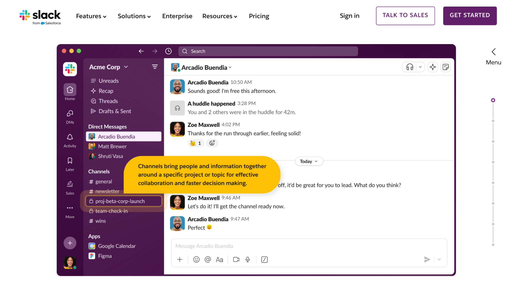Open Later bookmark icon
The image size is (516, 293).
pos(70,164)
